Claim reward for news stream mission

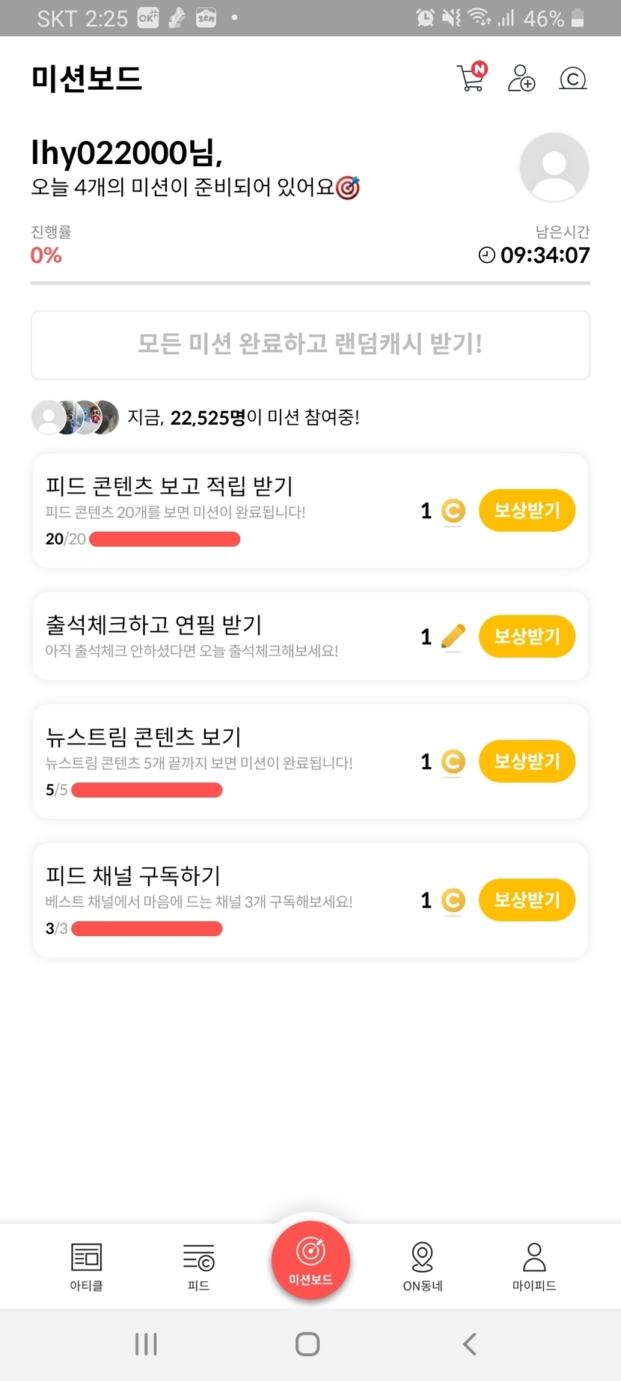pos(527,762)
